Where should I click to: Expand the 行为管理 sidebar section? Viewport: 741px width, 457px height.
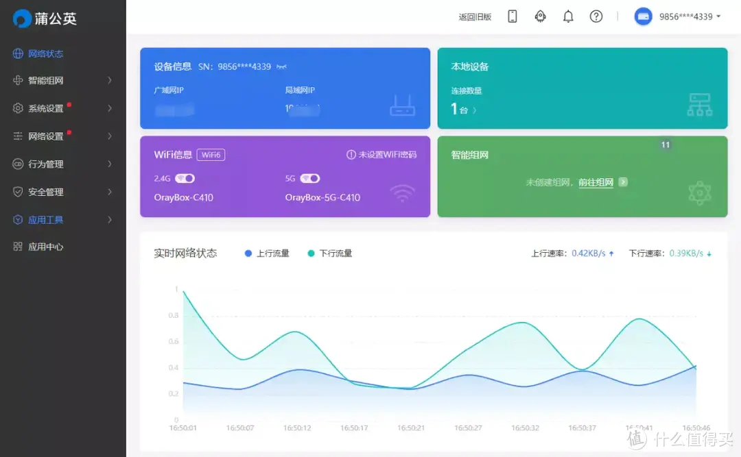[x=41, y=164]
